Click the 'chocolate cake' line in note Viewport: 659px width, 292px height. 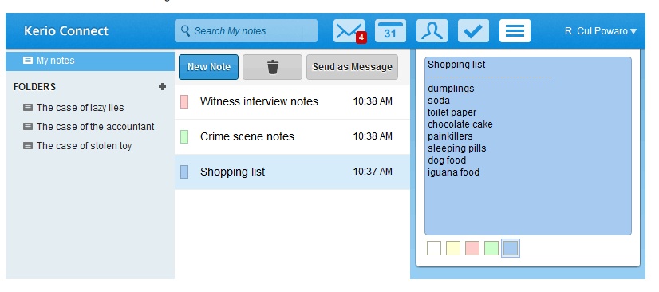point(460,124)
